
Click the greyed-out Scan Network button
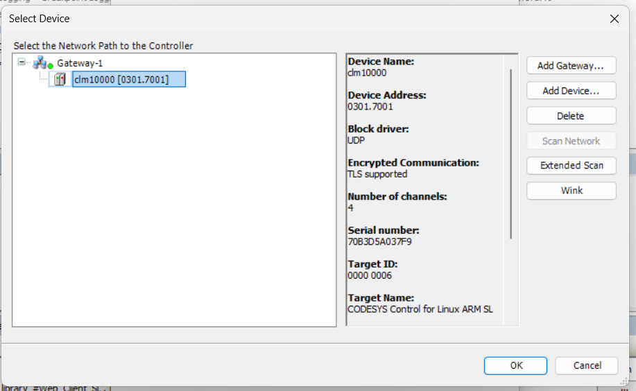coord(571,141)
